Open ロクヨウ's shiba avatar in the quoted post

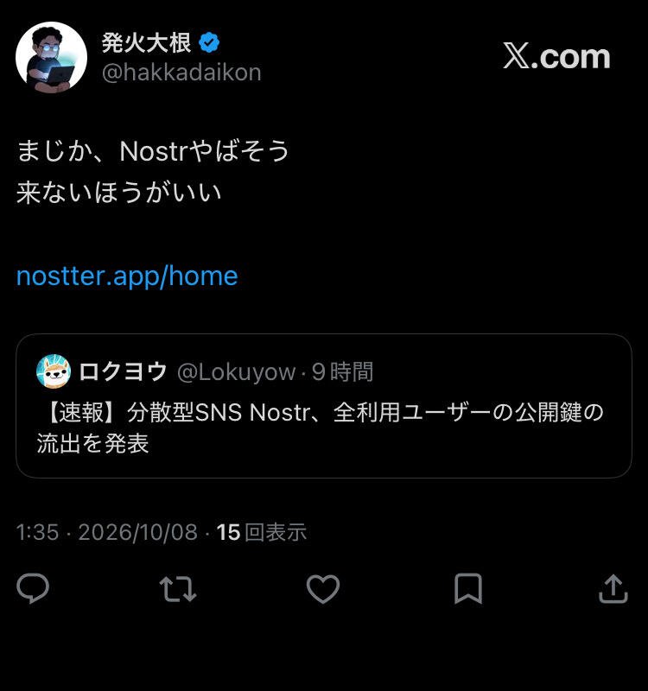point(54,371)
